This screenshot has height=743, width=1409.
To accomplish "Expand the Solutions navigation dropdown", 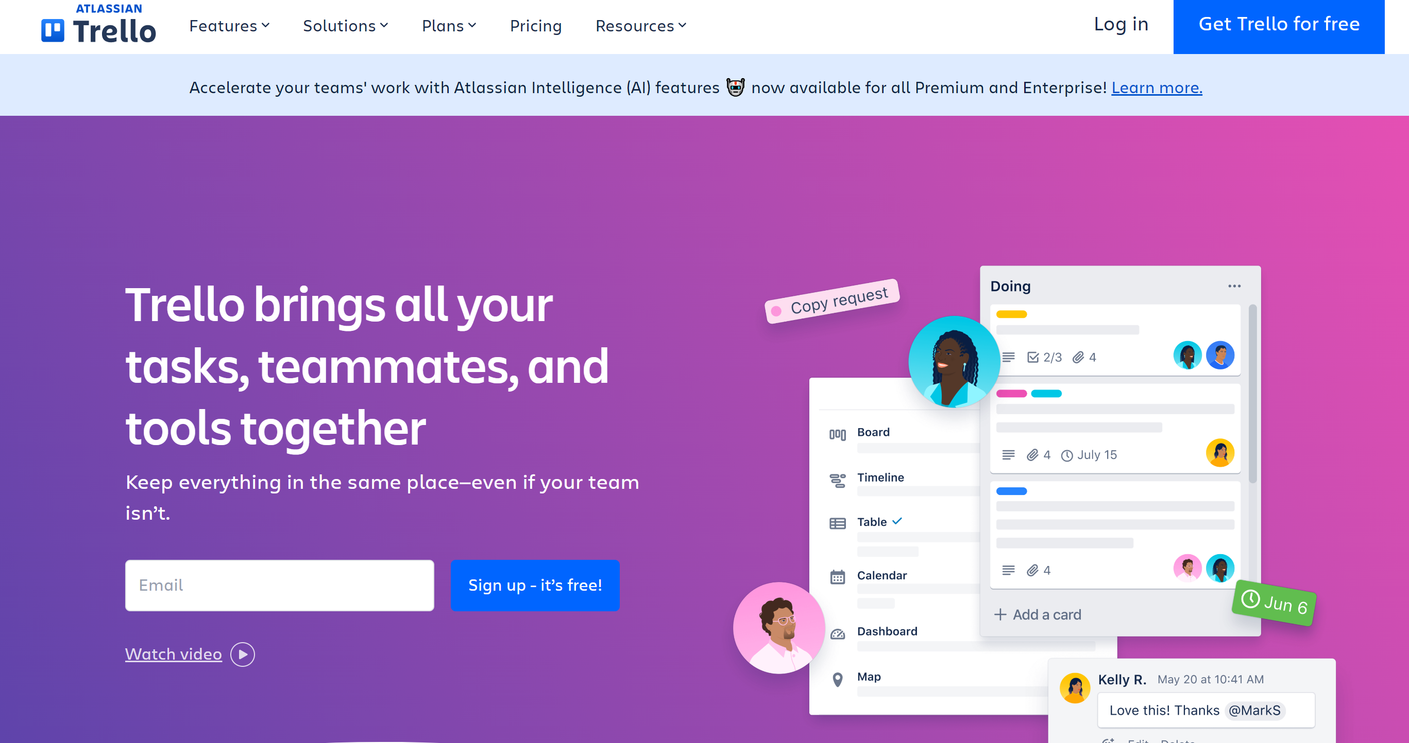I will click(346, 26).
